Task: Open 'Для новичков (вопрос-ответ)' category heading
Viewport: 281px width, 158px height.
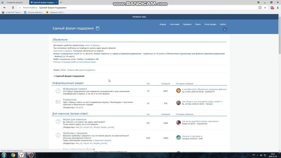Action: [x=70, y=114]
